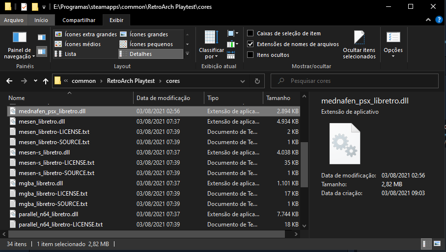Select Ícones pequenos layout
Image resolution: width=446 pixels, height=252 pixels.
coord(146,44)
